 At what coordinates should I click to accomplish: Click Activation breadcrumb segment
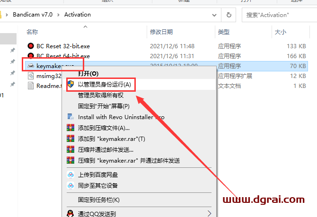(78, 15)
